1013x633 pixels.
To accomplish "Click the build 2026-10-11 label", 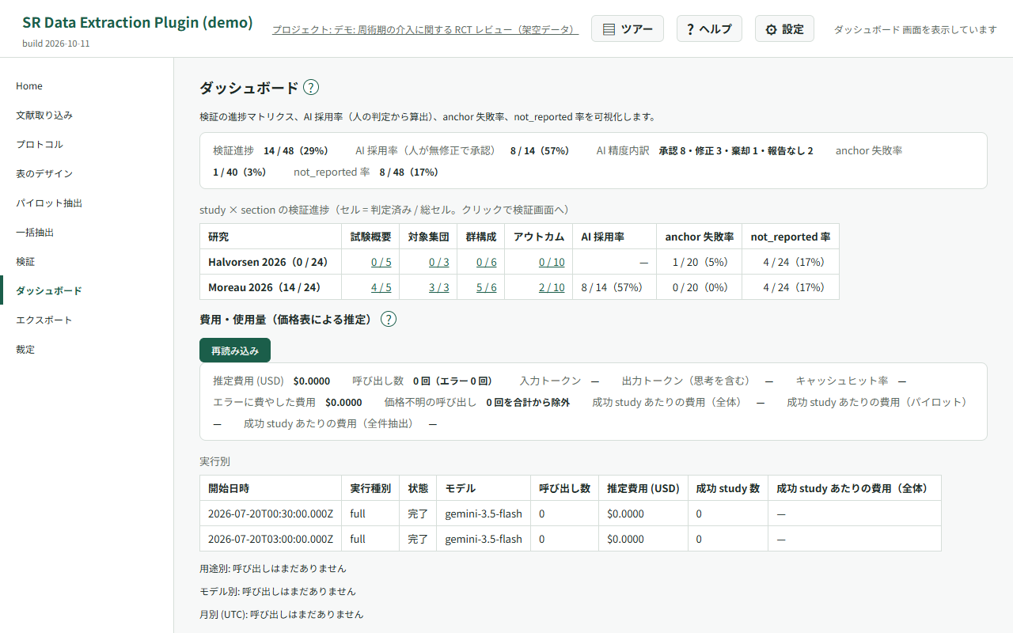I will coord(56,44).
